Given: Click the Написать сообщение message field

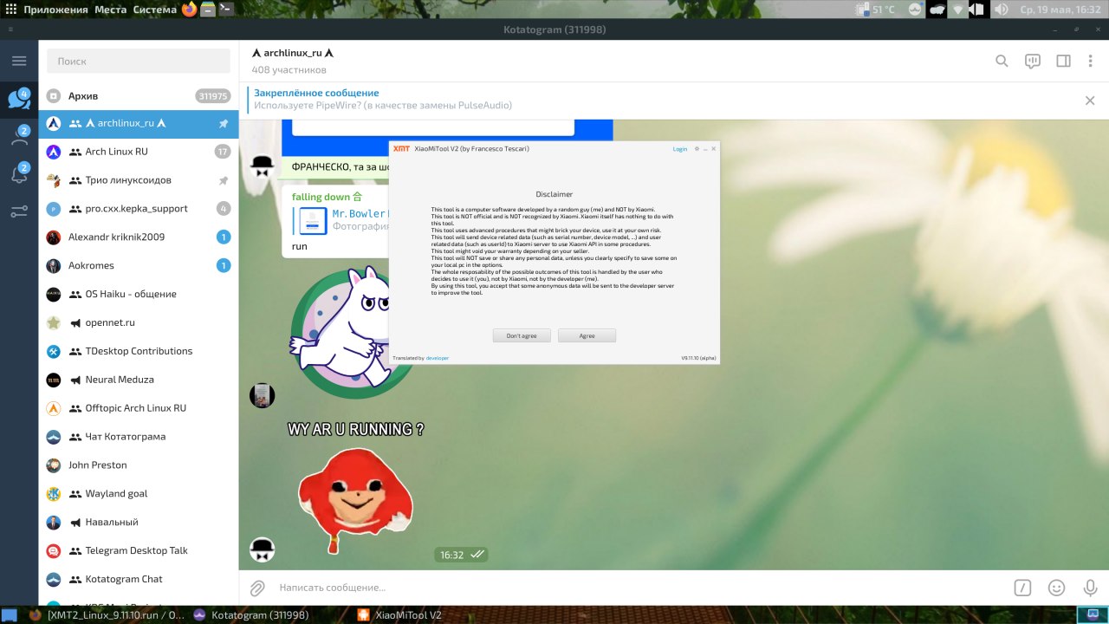Looking at the screenshot, I should pyautogui.click(x=637, y=588).
